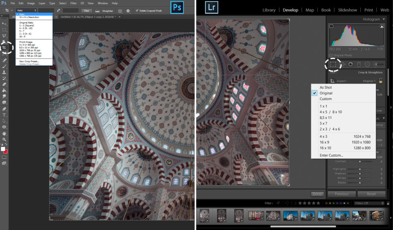Uncheck Delete Cropped Pixels checkbox
393x230 pixels.
click(x=137, y=11)
